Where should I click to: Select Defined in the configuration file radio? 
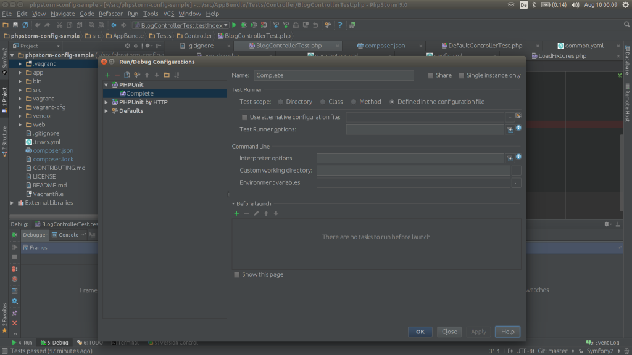tap(392, 102)
